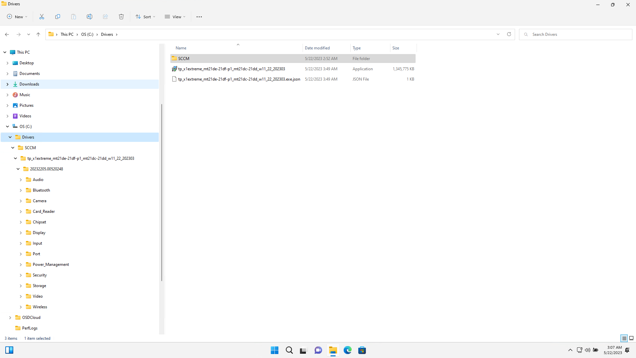Expand the OSDCloud folder node
The image size is (636, 358).
click(x=10, y=318)
